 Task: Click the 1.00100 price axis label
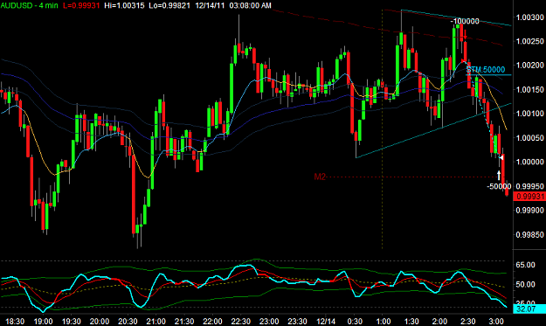530,114
